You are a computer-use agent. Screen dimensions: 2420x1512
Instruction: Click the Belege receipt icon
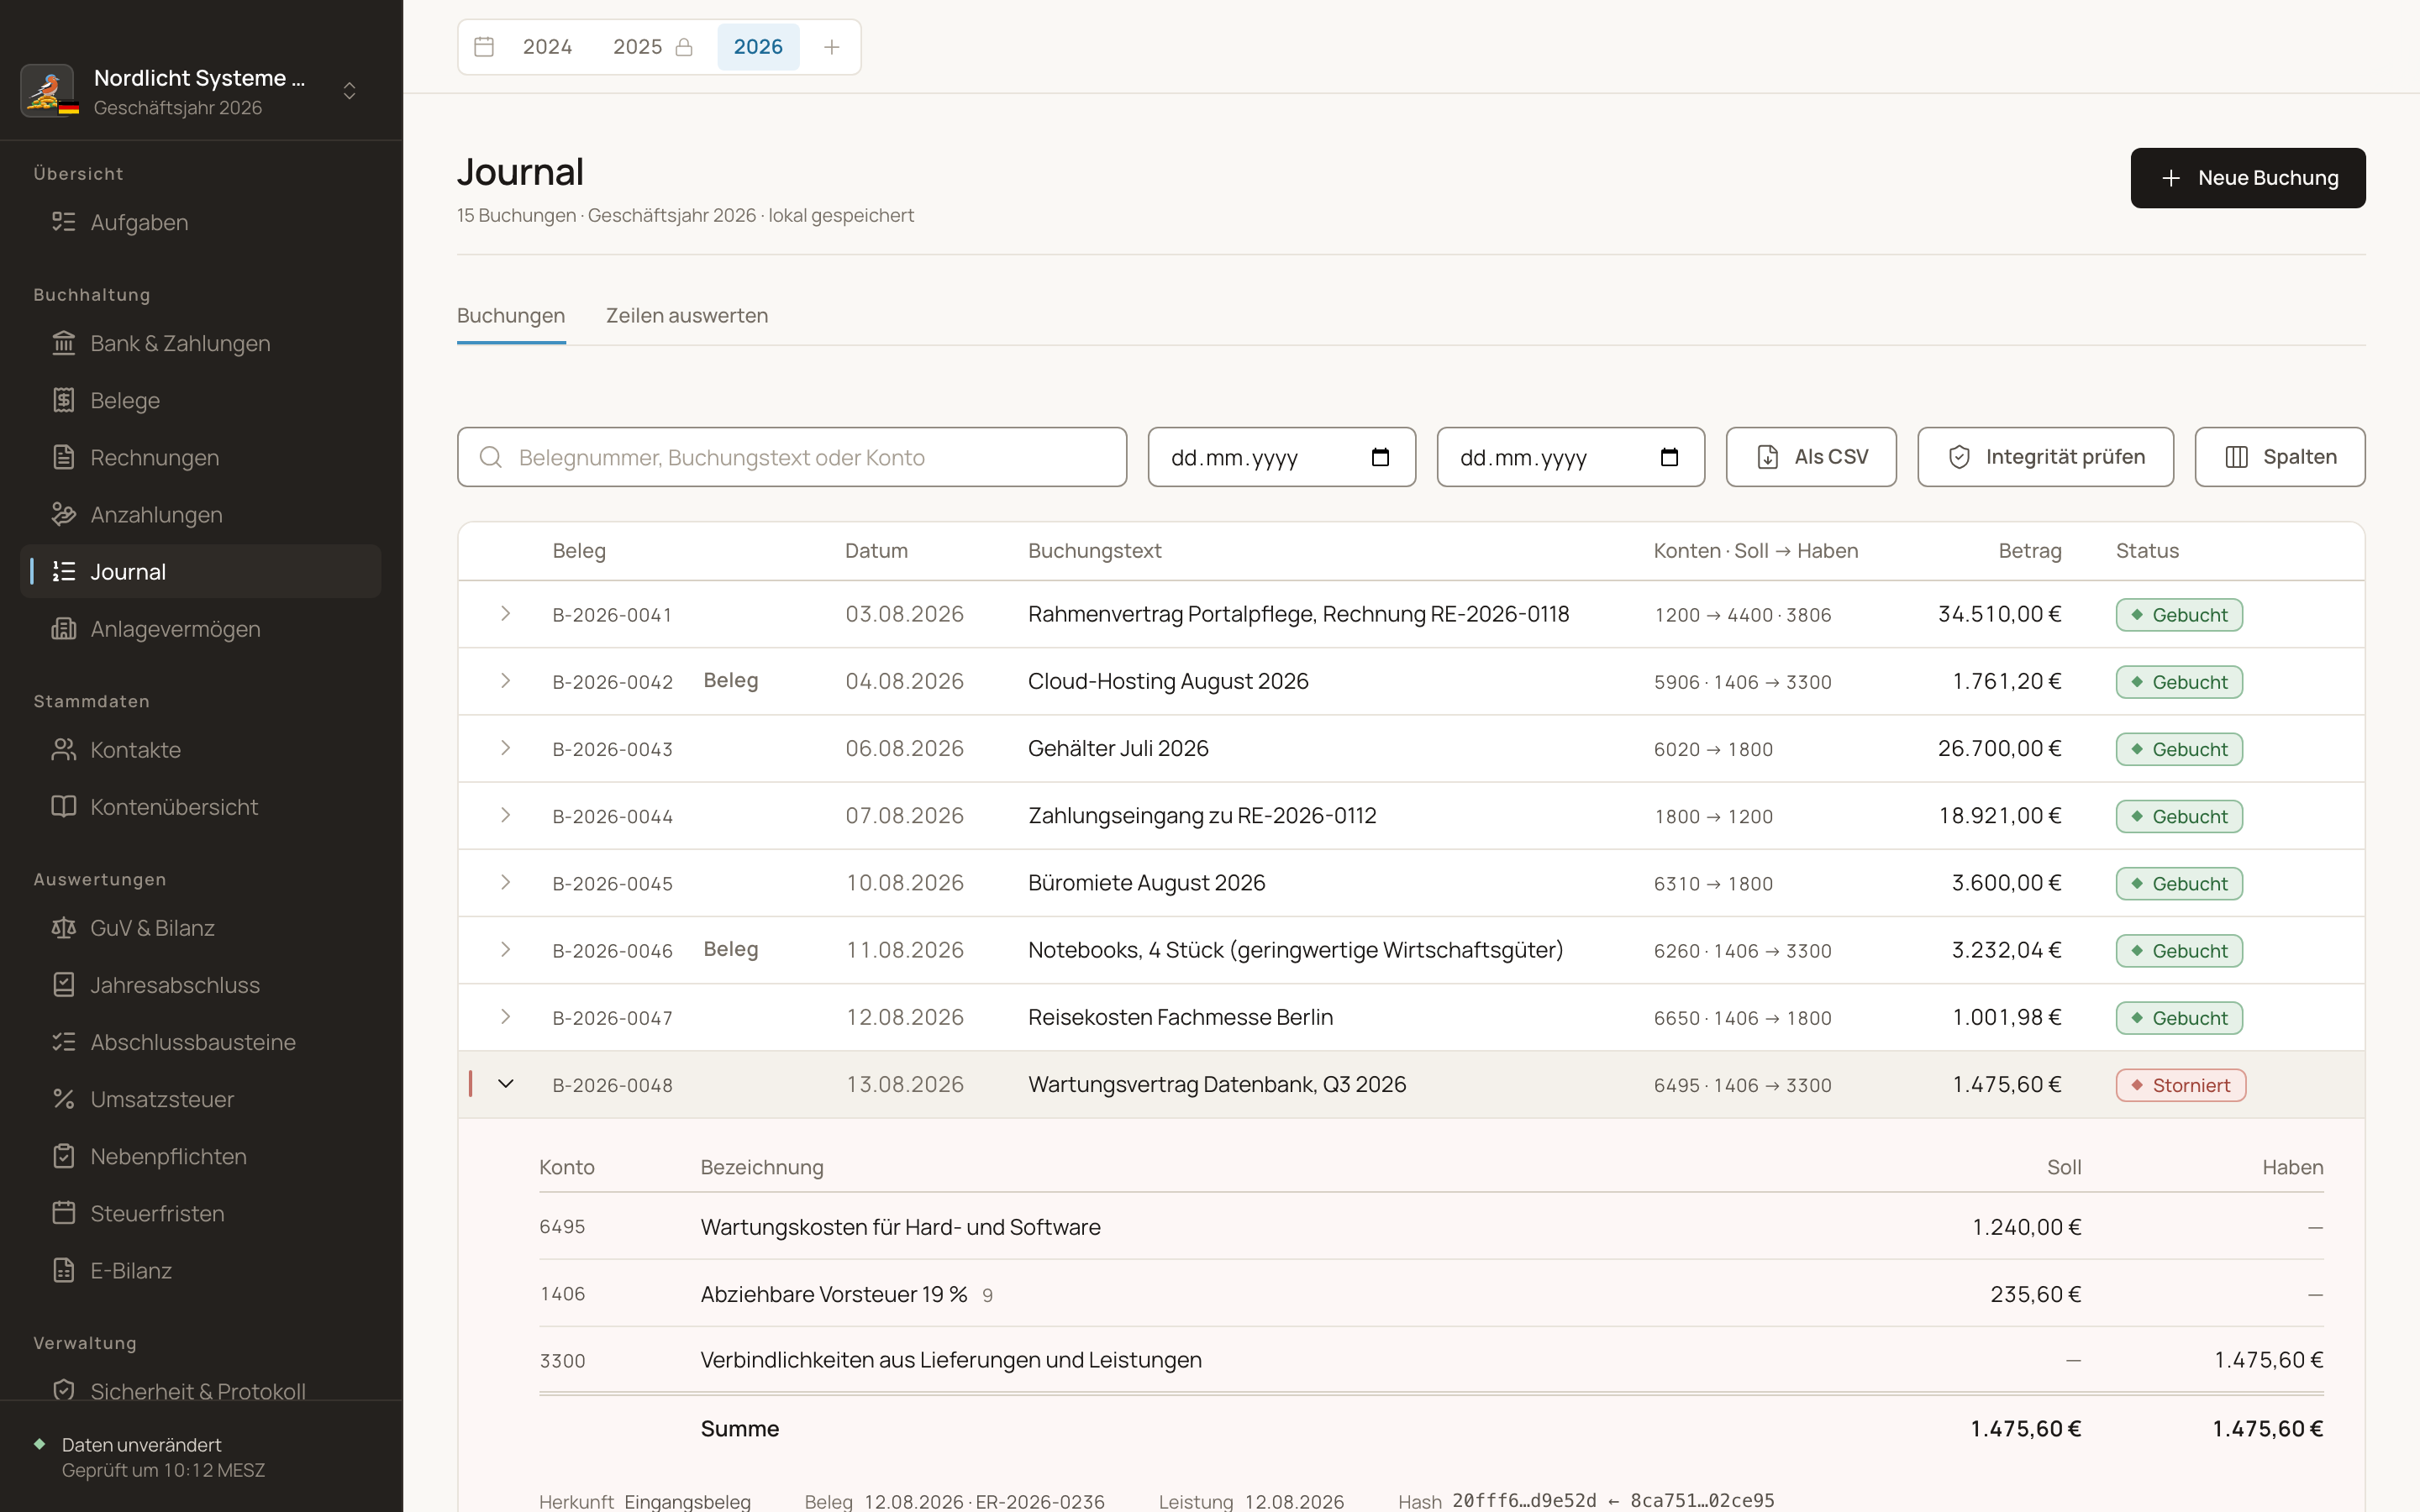tap(64, 400)
